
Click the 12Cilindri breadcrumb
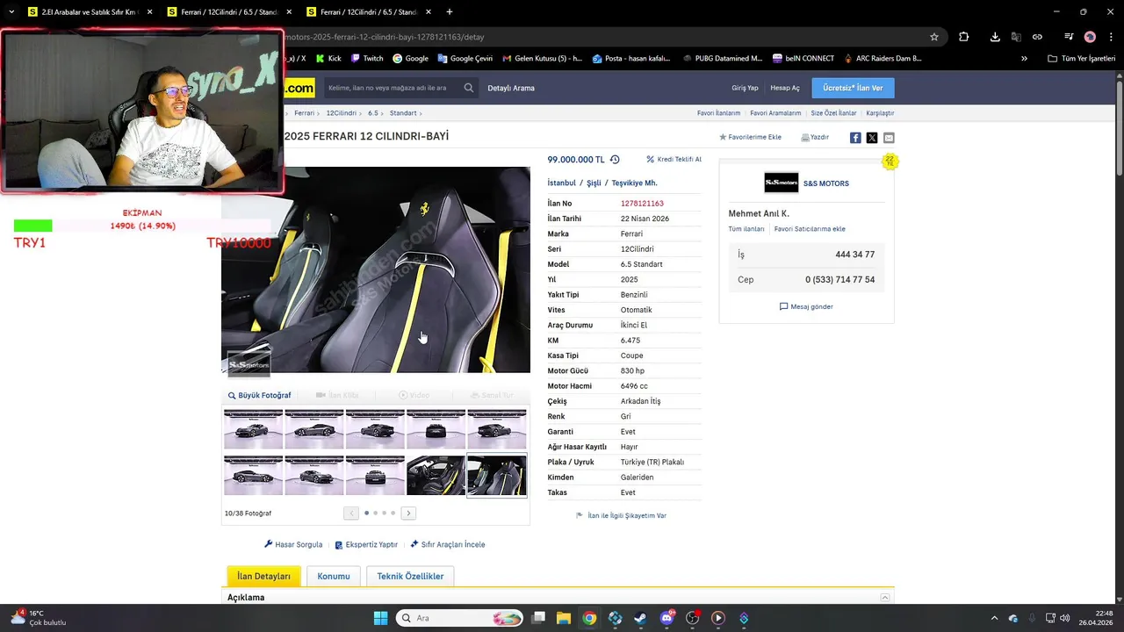[x=342, y=113]
